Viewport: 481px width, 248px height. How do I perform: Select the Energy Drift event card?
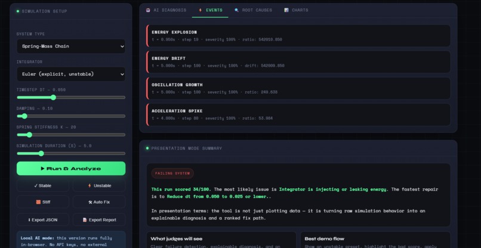click(298, 62)
